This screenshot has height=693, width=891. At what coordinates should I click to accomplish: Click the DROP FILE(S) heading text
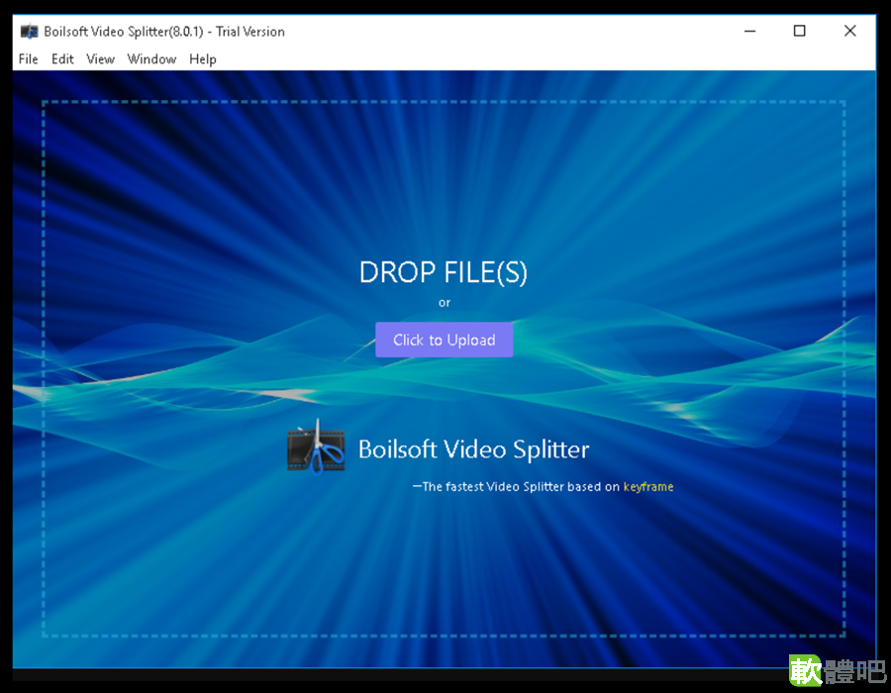[444, 272]
